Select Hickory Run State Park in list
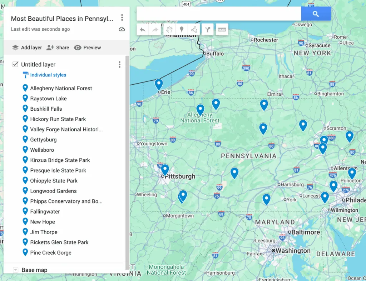Viewport: 366px width, 281px height. click(58, 119)
